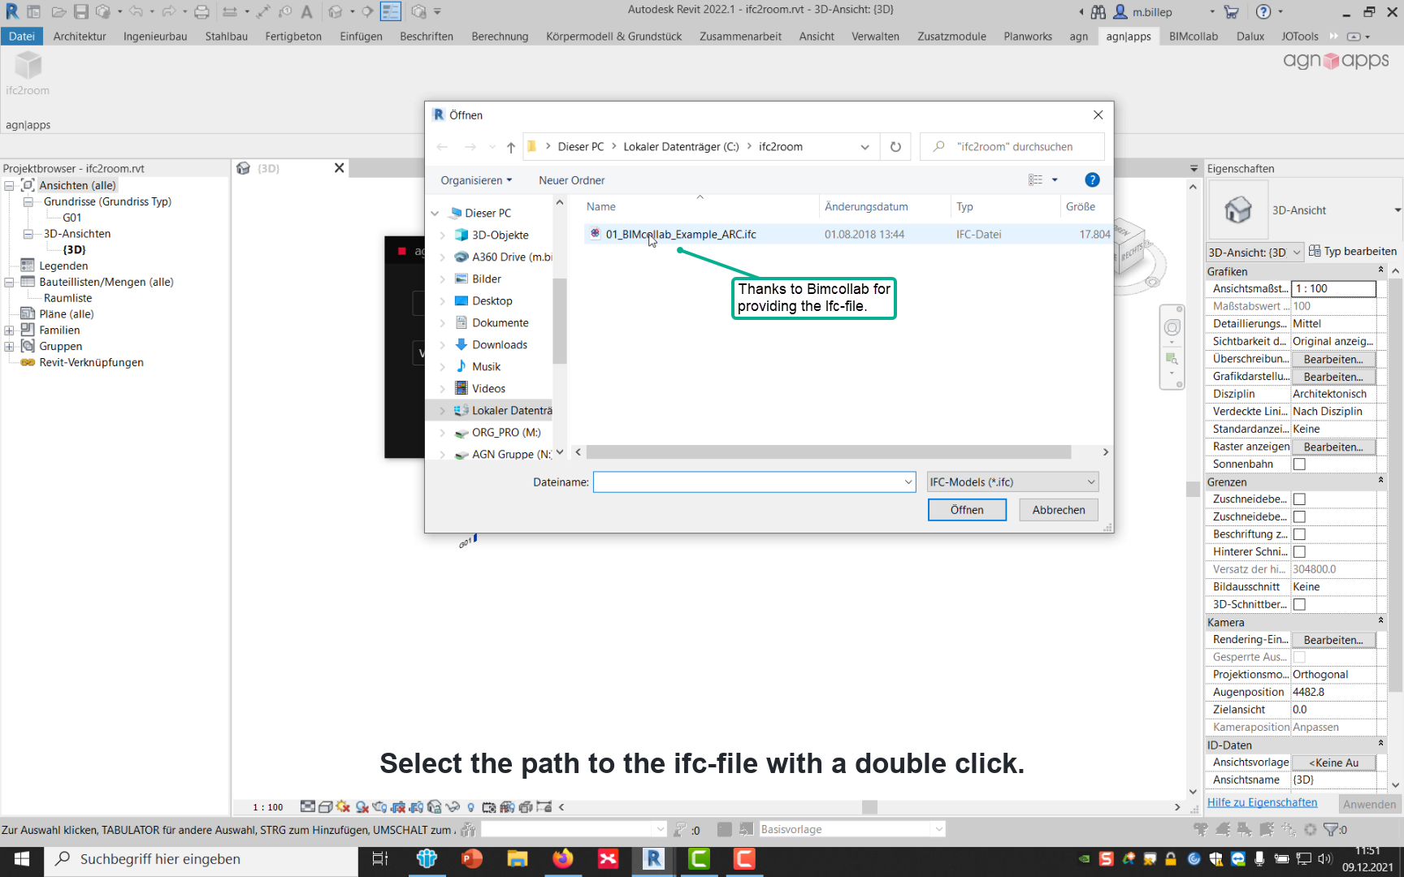Viewport: 1404px width, 877px height.
Task: Click the Eigenschaften panel vertical scrollbar
Action: pyautogui.click(x=1395, y=487)
